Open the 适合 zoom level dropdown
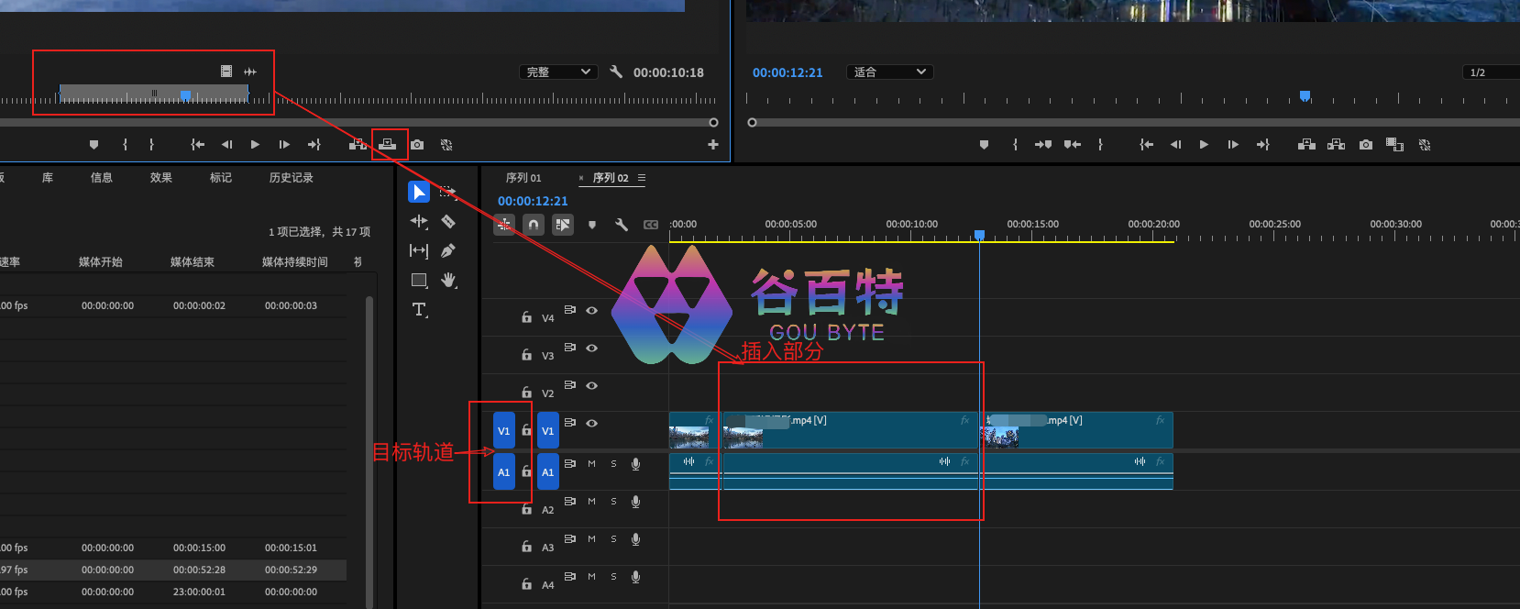Viewport: 1520px width, 609px height. click(889, 72)
